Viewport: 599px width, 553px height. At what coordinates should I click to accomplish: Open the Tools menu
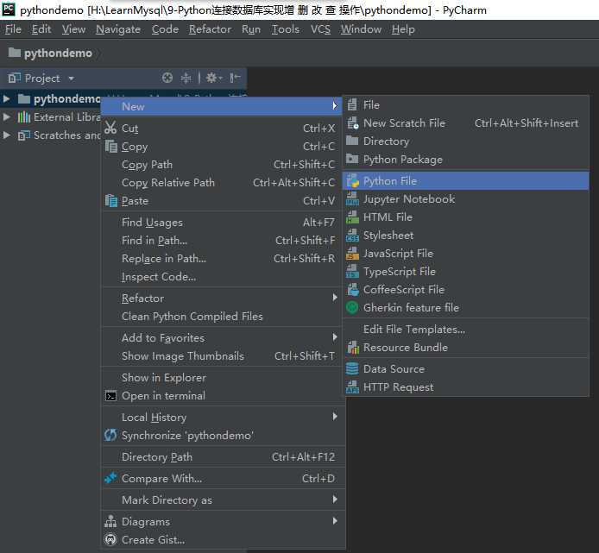coord(286,29)
